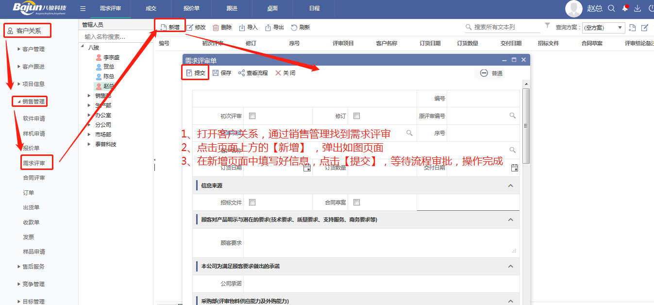Check the 初次评审 checkbox
This screenshot has width=654, height=305.
point(252,116)
